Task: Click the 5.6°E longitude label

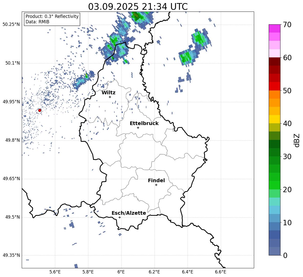Action: (x=55, y=272)
